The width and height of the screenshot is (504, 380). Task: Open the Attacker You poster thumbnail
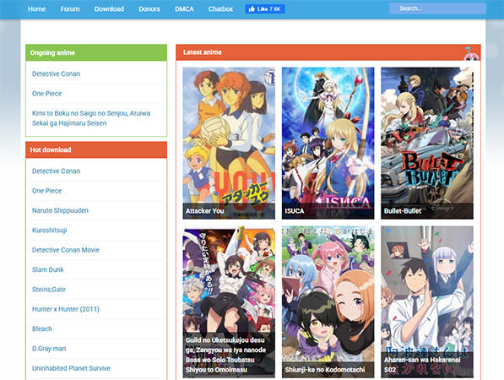tap(229, 143)
